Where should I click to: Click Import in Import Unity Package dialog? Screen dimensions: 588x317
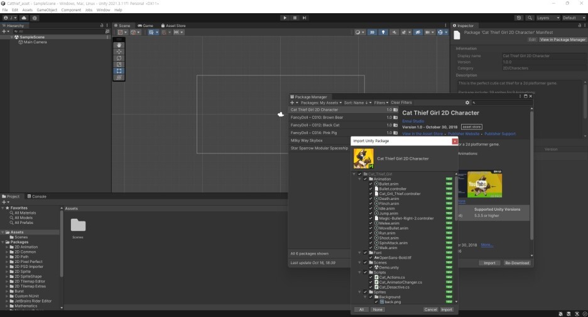pyautogui.click(x=447, y=309)
